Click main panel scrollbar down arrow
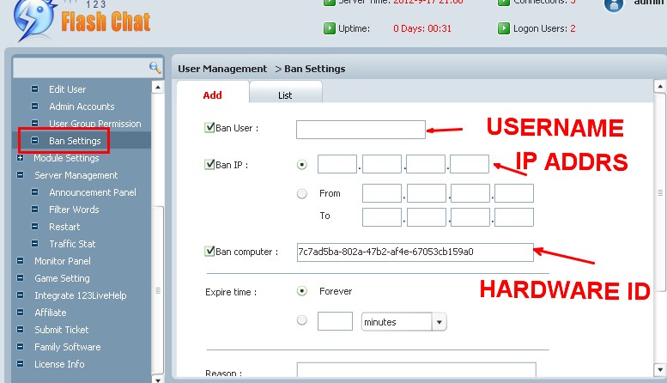Screen dimensions: 667x383 click(x=660, y=370)
